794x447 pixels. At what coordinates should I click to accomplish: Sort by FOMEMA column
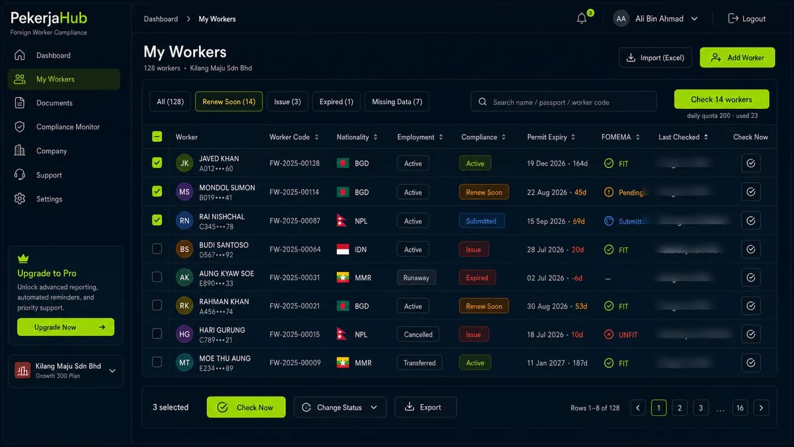[637, 137]
